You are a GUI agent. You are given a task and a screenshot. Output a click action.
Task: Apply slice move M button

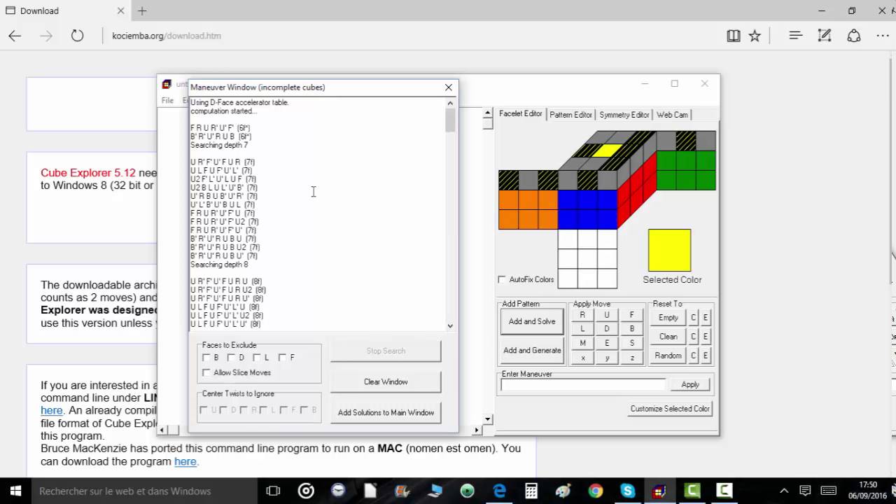(x=582, y=343)
